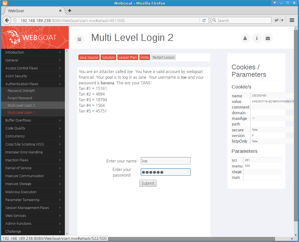The width and height of the screenshot is (299, 242).
Task: Reload the page with refresh icon
Action: 204,20
